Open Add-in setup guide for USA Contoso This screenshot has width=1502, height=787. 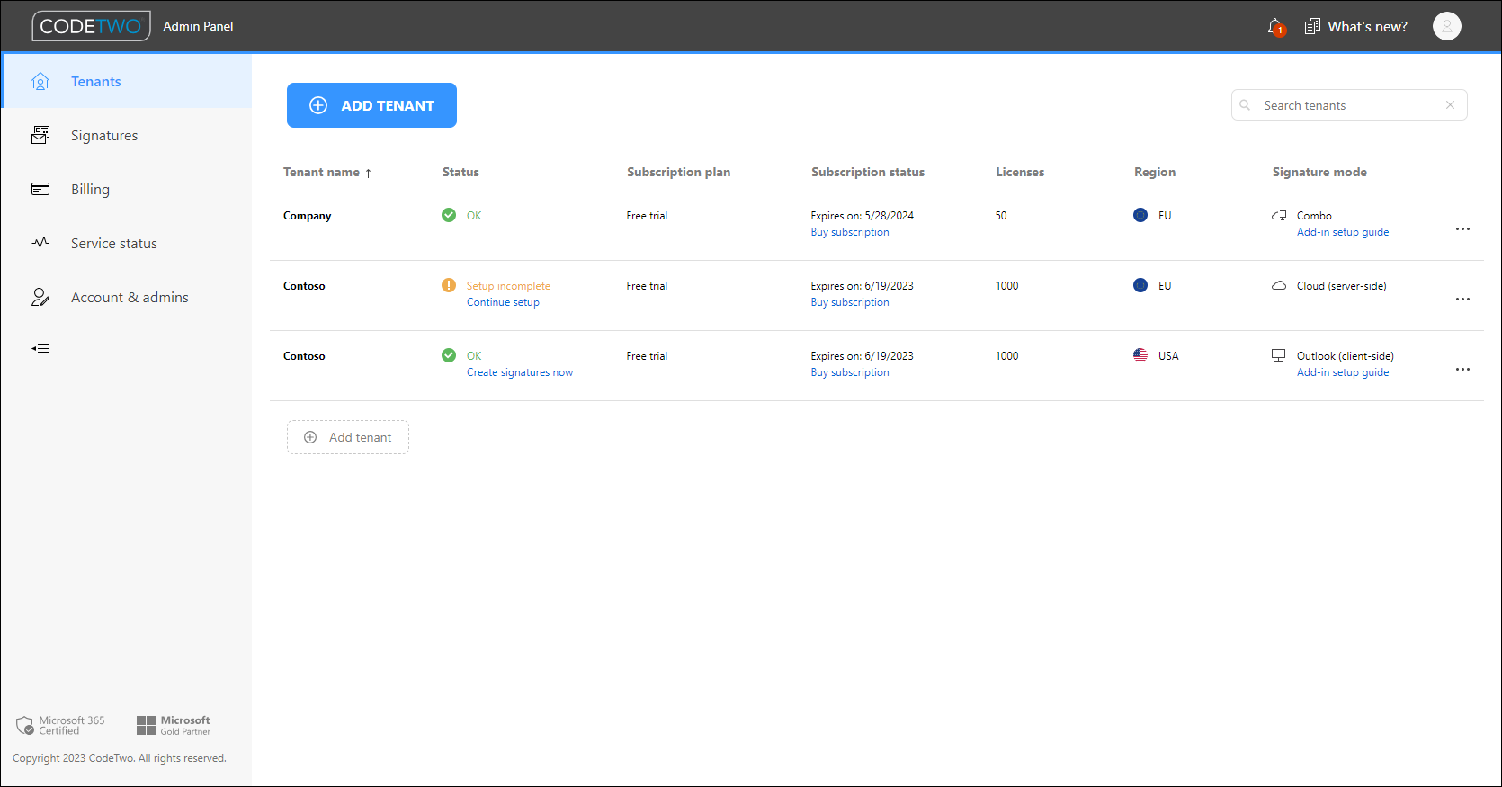pos(1343,372)
